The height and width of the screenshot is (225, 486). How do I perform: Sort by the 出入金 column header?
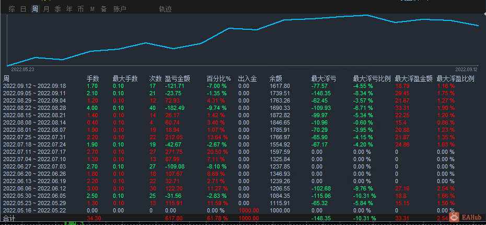(247, 79)
